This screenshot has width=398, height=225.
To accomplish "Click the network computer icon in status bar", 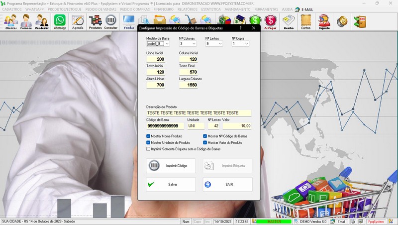I will (360, 222).
